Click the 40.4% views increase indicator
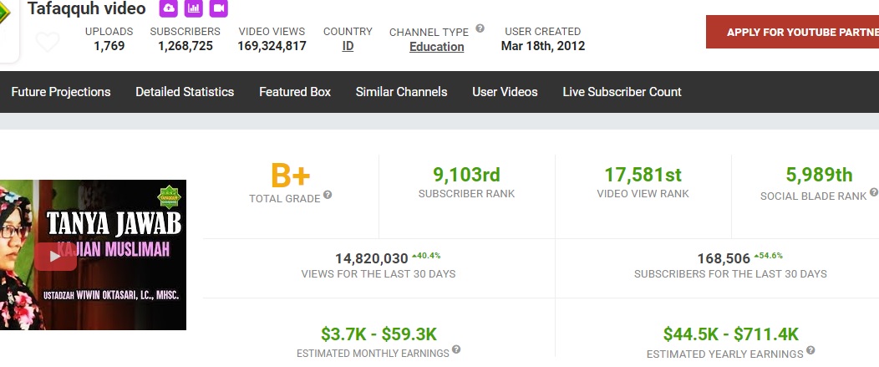 coord(426,256)
